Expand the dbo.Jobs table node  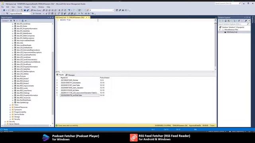pos(13,43)
